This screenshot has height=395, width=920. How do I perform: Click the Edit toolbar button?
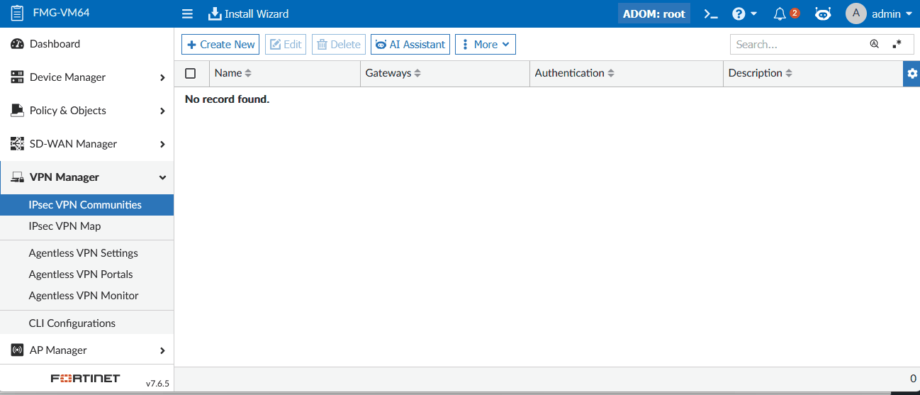click(x=286, y=44)
